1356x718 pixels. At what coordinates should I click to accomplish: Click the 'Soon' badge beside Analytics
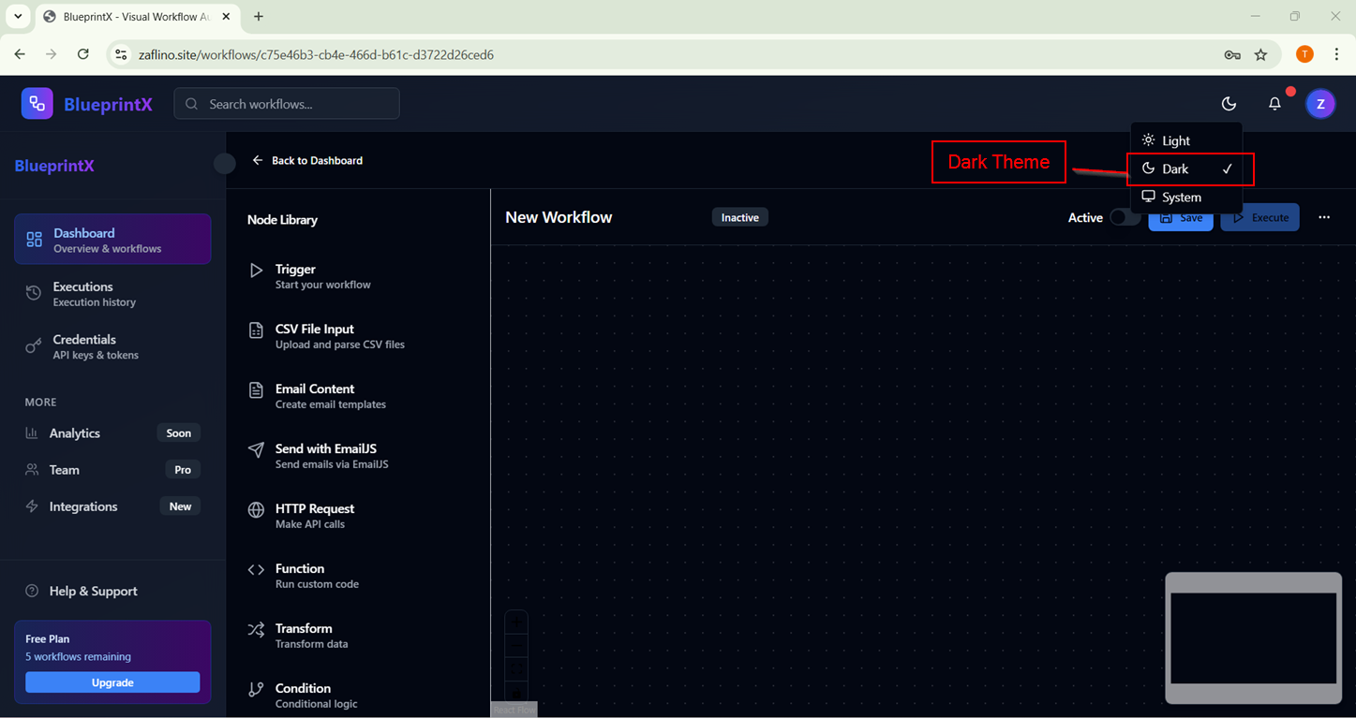click(179, 433)
